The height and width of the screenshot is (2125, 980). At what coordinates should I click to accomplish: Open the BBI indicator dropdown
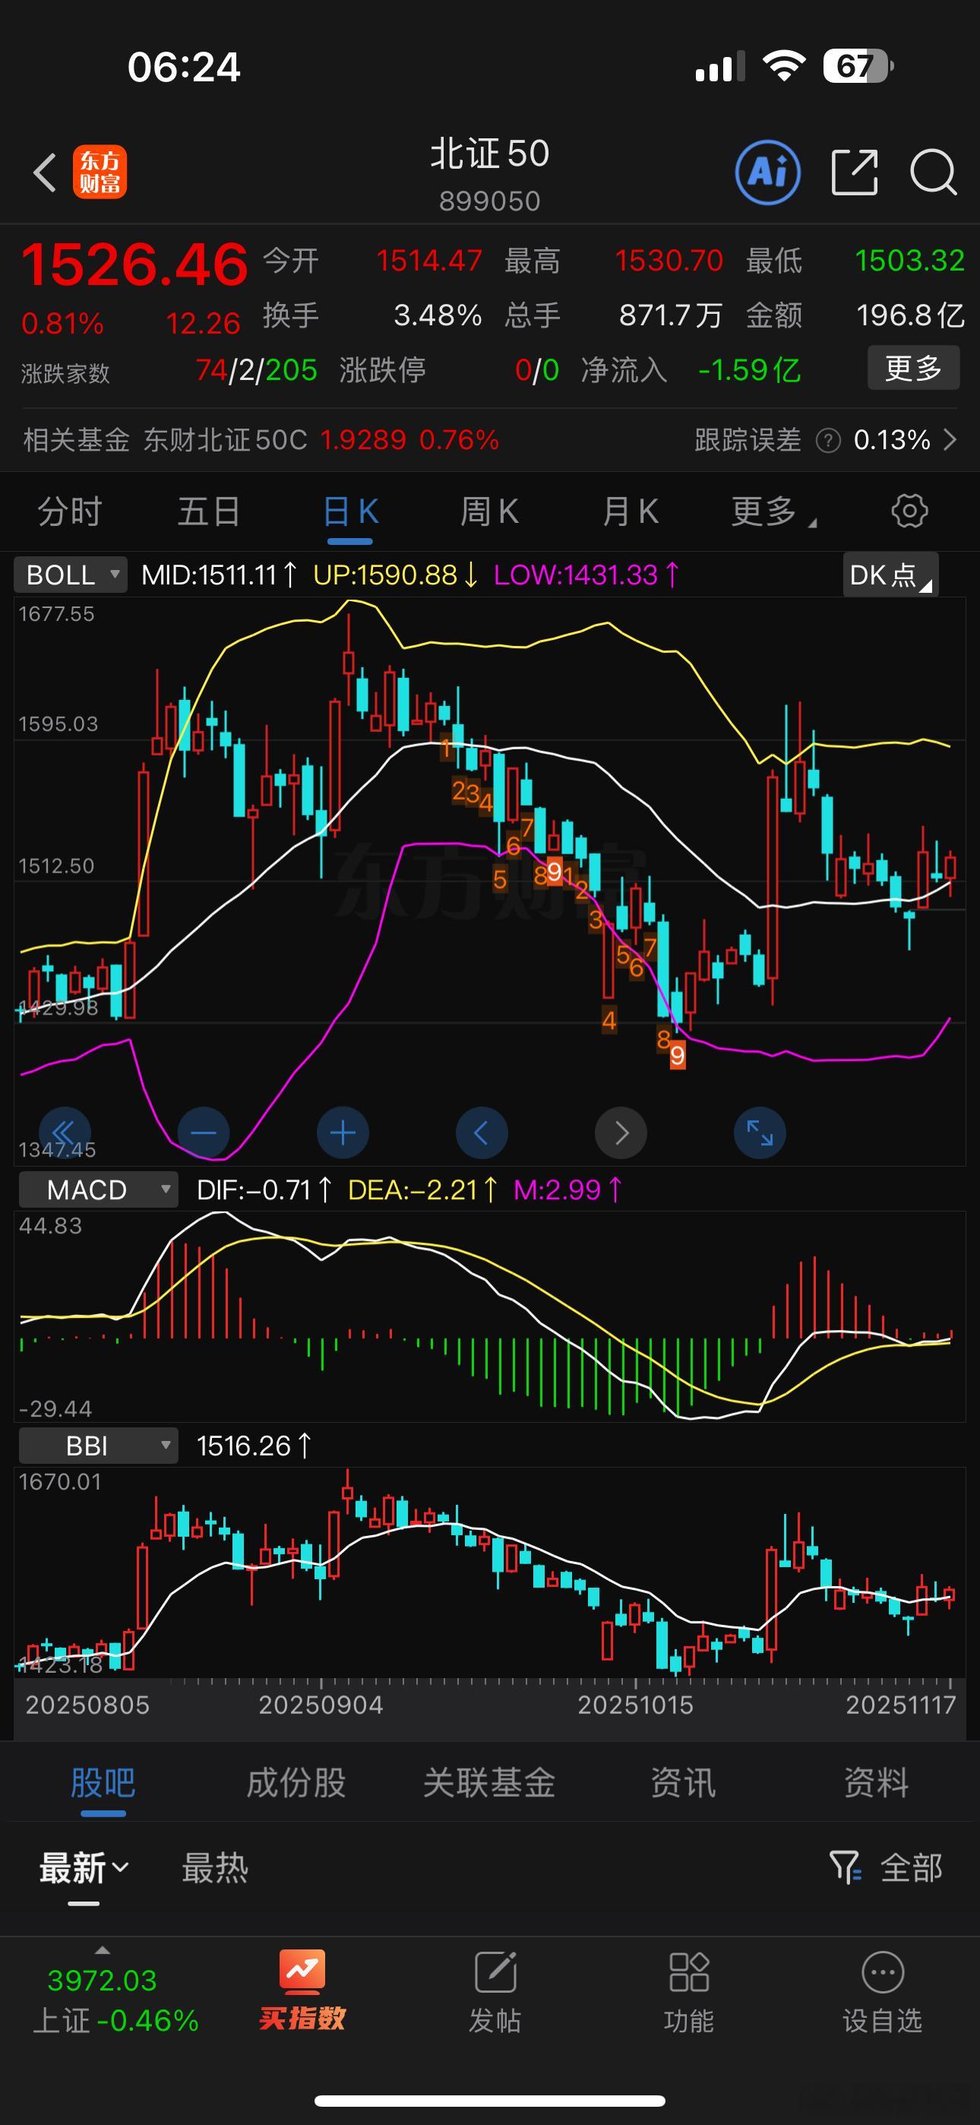(x=99, y=1446)
